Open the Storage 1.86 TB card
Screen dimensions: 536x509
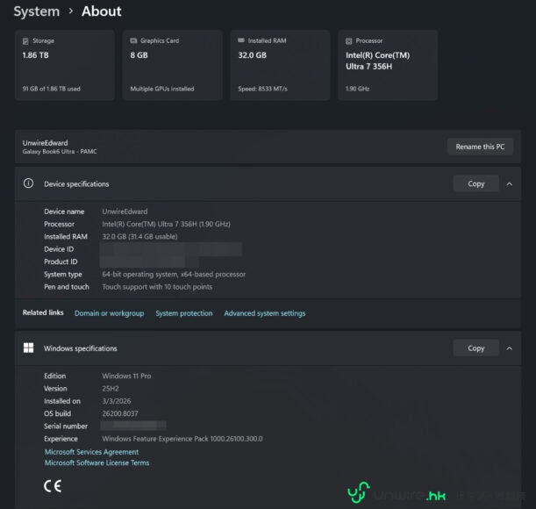click(x=65, y=65)
